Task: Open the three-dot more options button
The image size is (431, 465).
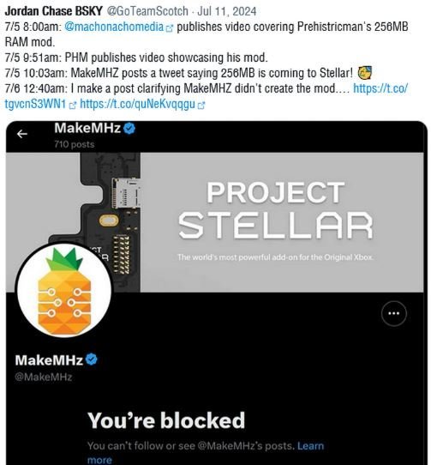Action: tap(393, 313)
